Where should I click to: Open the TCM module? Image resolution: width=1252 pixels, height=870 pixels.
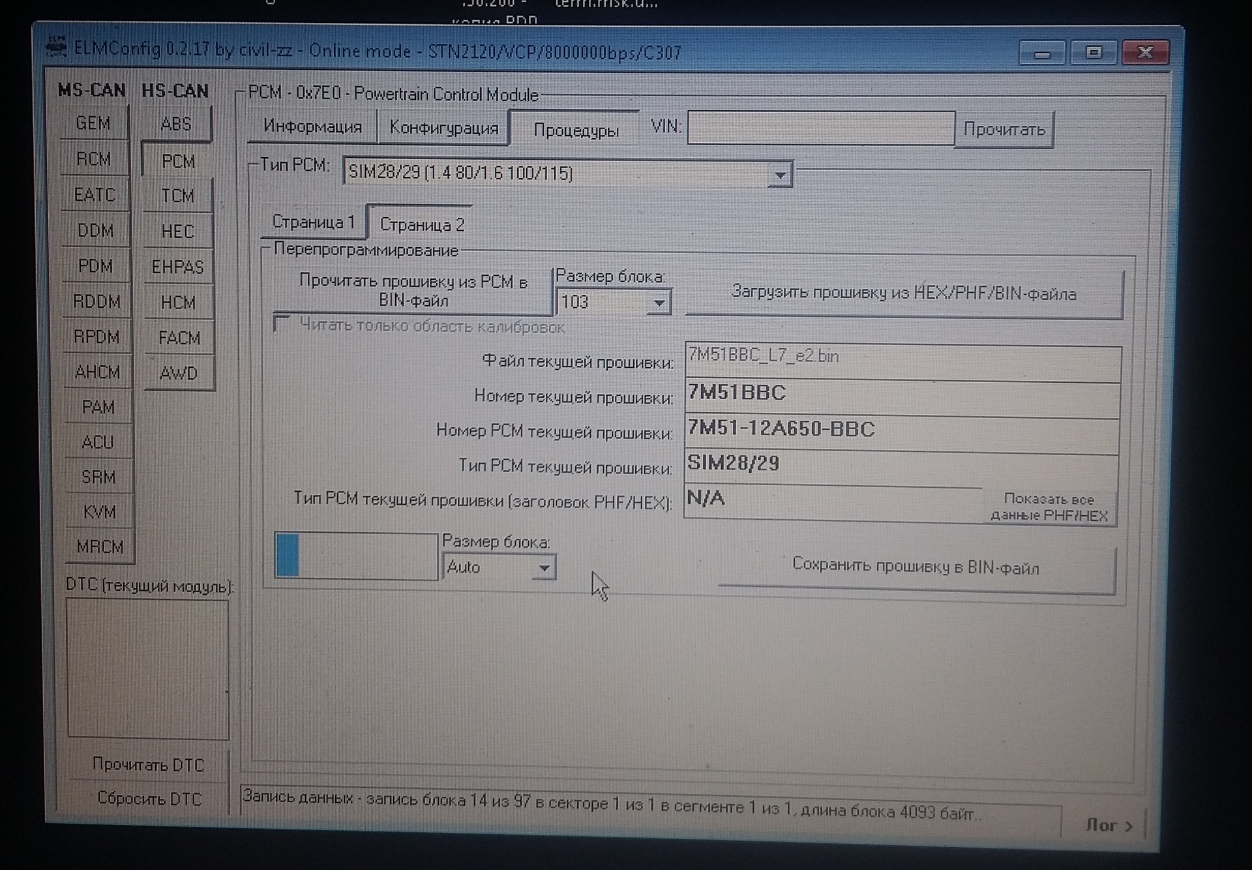(177, 196)
